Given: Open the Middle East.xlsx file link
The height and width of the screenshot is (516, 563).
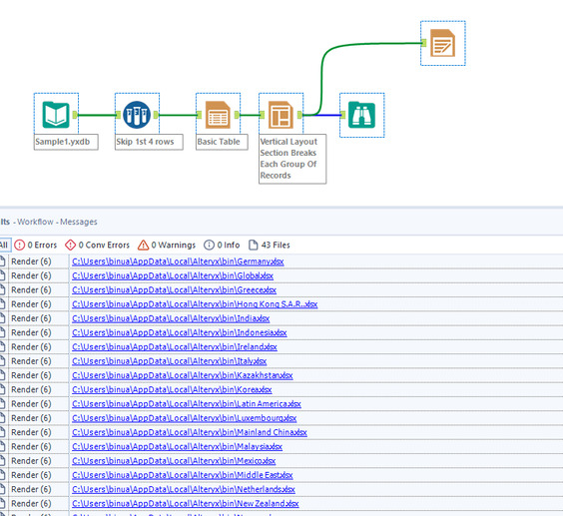Looking at the screenshot, I should pos(182,475).
